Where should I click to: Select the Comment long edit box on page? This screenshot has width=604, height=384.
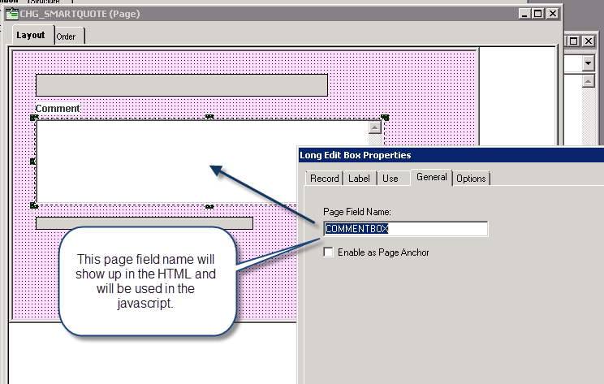209,161
